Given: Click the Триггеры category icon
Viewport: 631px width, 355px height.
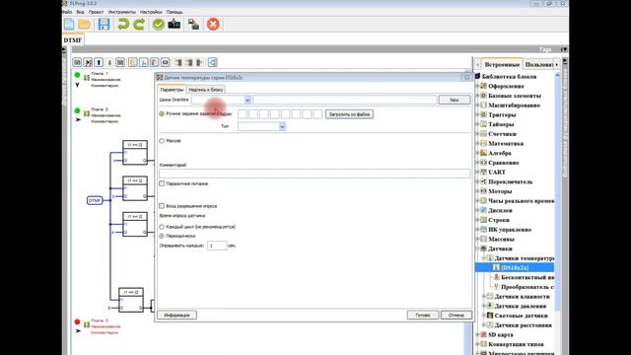Looking at the screenshot, I should point(484,114).
